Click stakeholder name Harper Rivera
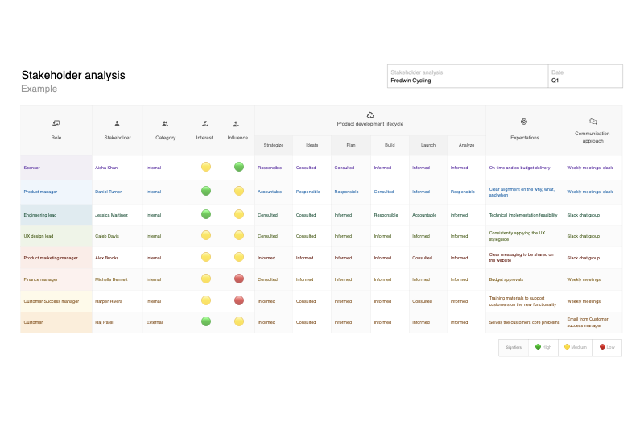Image resolution: width=644 pixels, height=422 pixels. pyautogui.click(x=109, y=302)
